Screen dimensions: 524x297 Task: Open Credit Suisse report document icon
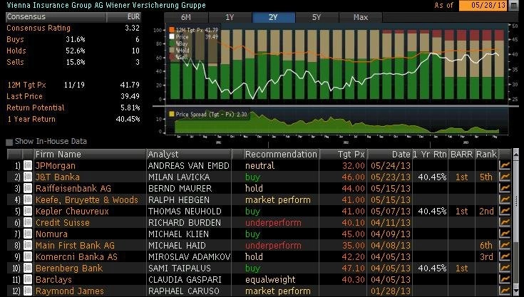(28, 223)
